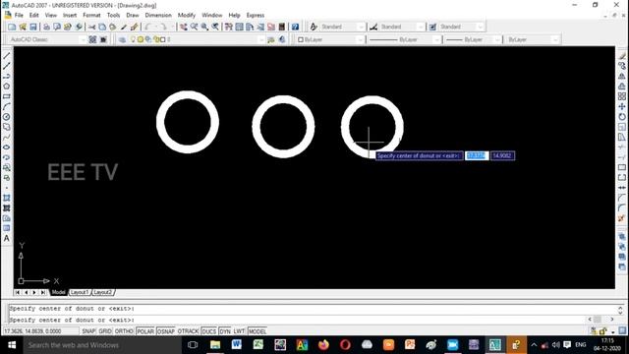Activate the Zoom Window tool
The height and width of the screenshot is (354, 629).
click(x=205, y=27)
